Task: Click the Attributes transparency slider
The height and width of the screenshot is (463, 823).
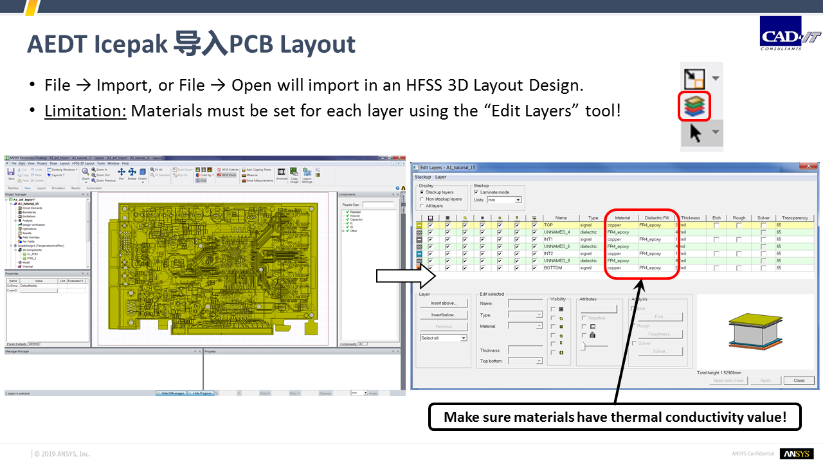Action: coord(583,347)
